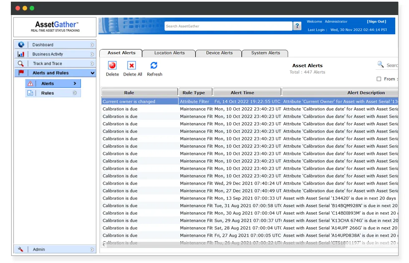Viewport: 409px width, 263px height.
Task: Open the Dashboard menu item
Action: 55,45
